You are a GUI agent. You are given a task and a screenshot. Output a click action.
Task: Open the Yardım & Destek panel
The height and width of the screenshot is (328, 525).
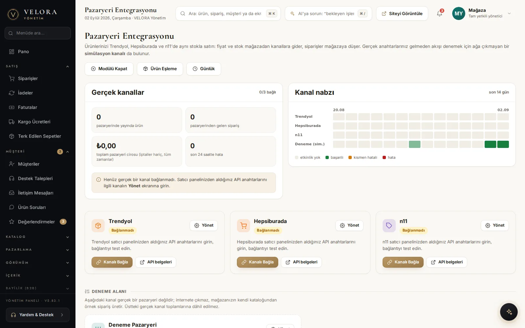coord(38,315)
